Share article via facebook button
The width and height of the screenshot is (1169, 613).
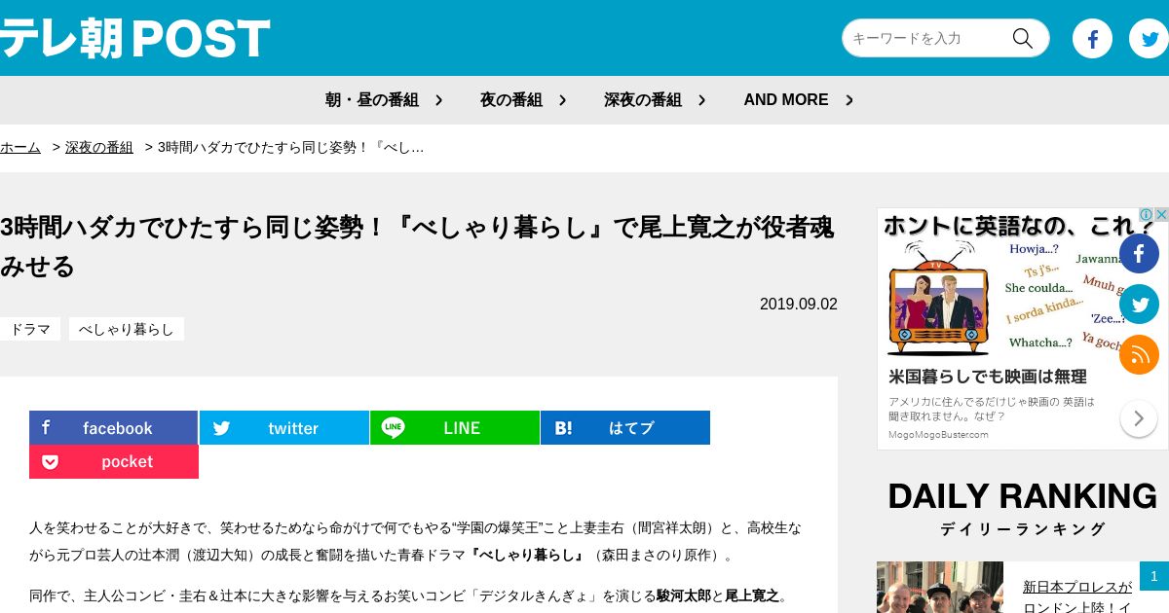(114, 428)
